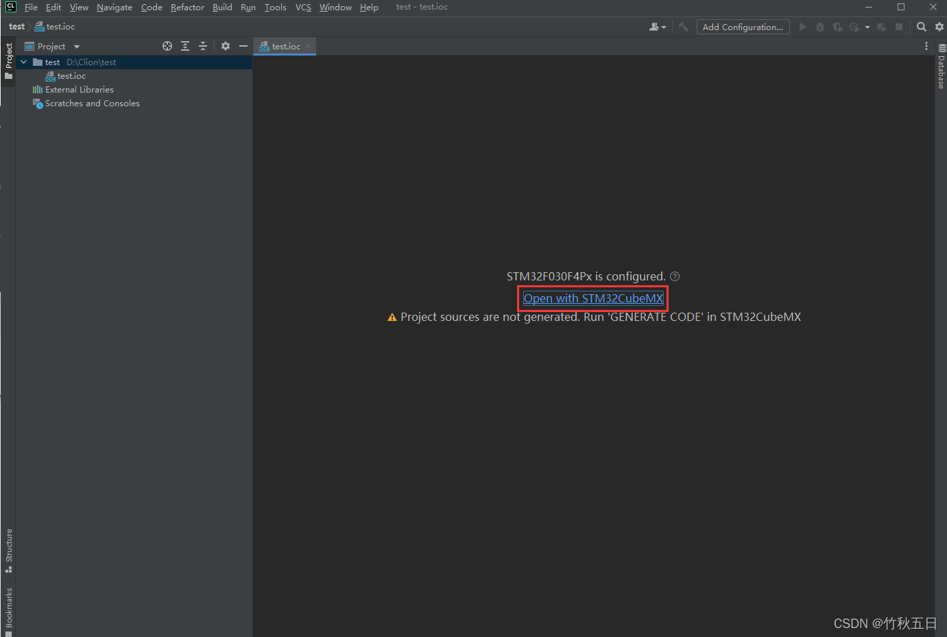Toggle the Bookmarks tool window tab
Viewport: 947px width, 637px height.
[8, 610]
